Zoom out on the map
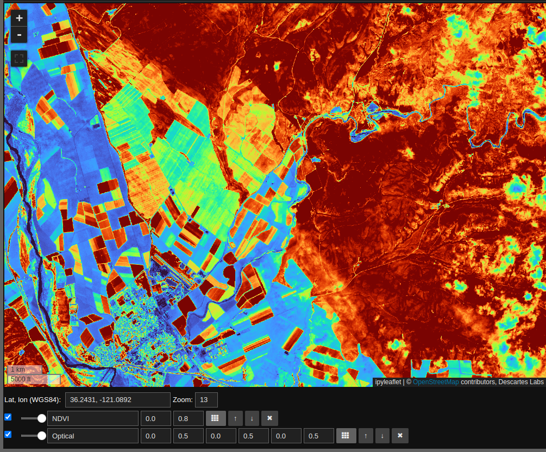This screenshot has height=452, width=546. tap(19, 35)
